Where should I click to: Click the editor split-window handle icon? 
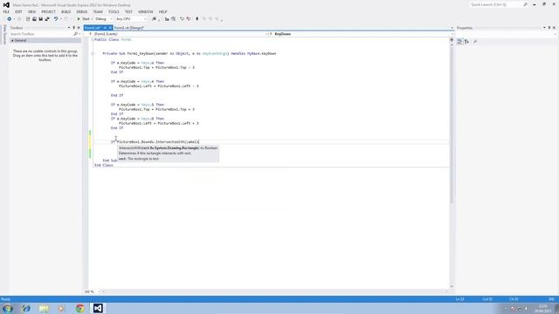point(452,40)
